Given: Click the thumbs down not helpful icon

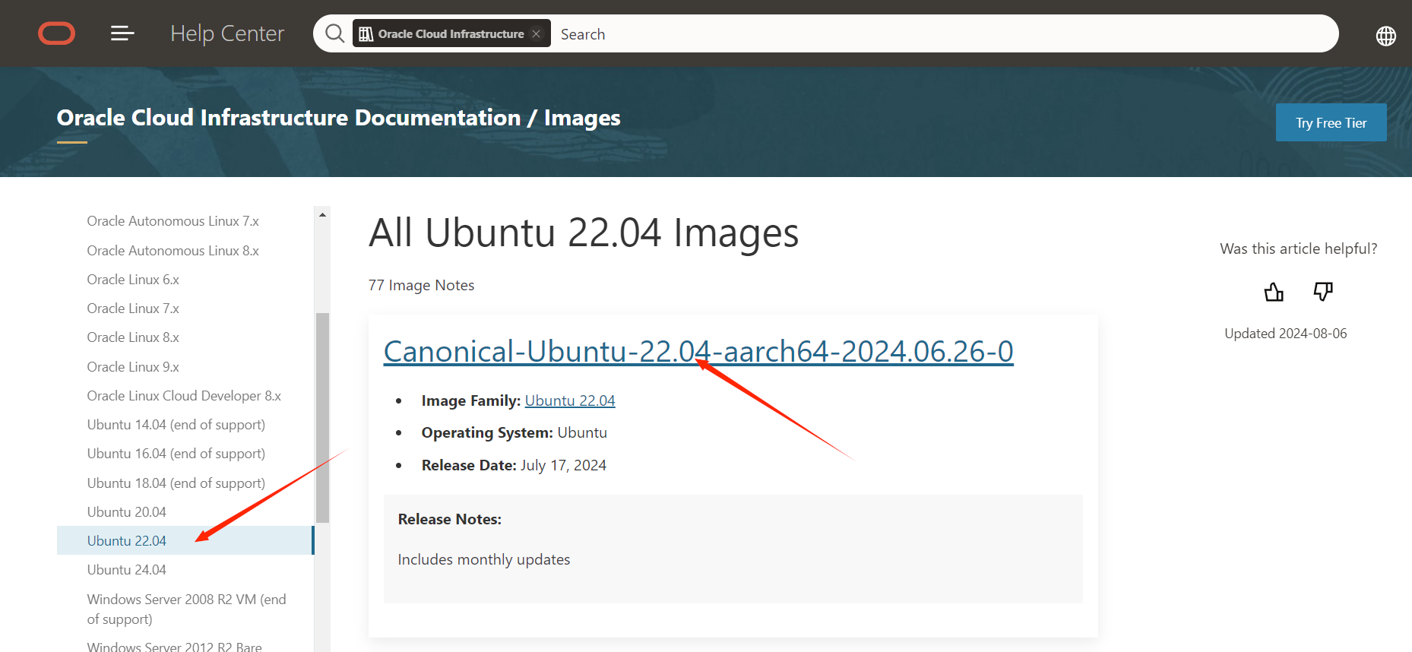Looking at the screenshot, I should click(x=1323, y=292).
